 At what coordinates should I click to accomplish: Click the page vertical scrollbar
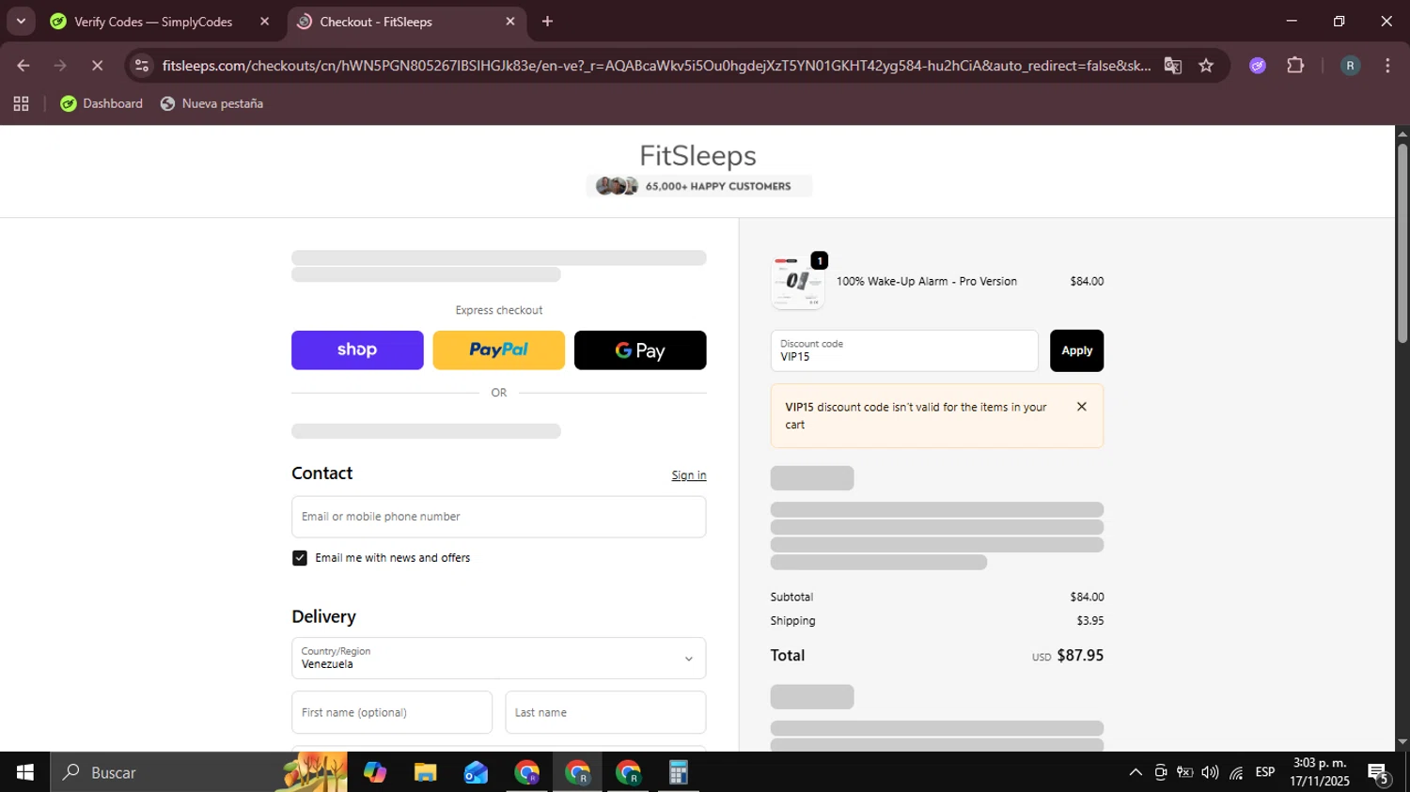coord(1402,242)
